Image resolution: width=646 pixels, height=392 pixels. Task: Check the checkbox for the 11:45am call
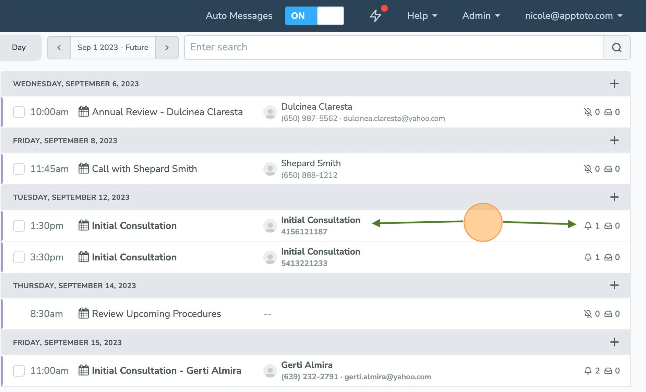pyautogui.click(x=19, y=169)
